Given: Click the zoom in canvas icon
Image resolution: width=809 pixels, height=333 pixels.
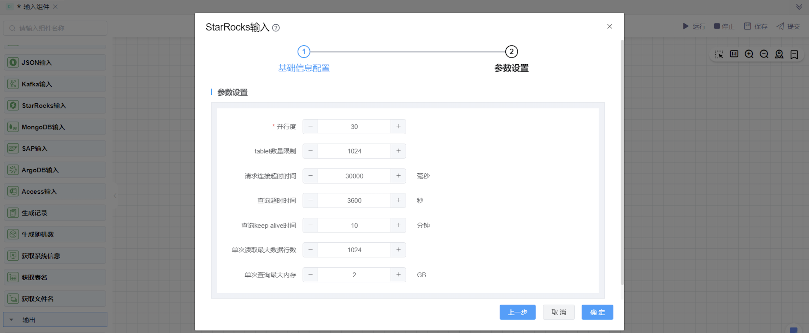Looking at the screenshot, I should tap(749, 54).
